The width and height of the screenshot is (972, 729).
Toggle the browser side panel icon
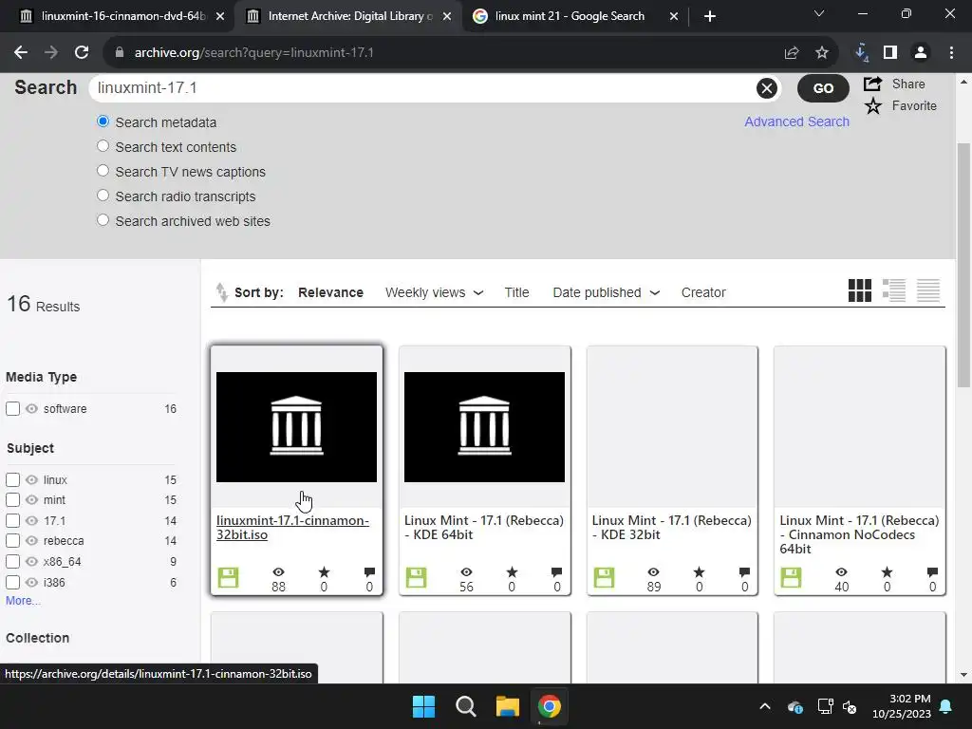[x=890, y=53]
